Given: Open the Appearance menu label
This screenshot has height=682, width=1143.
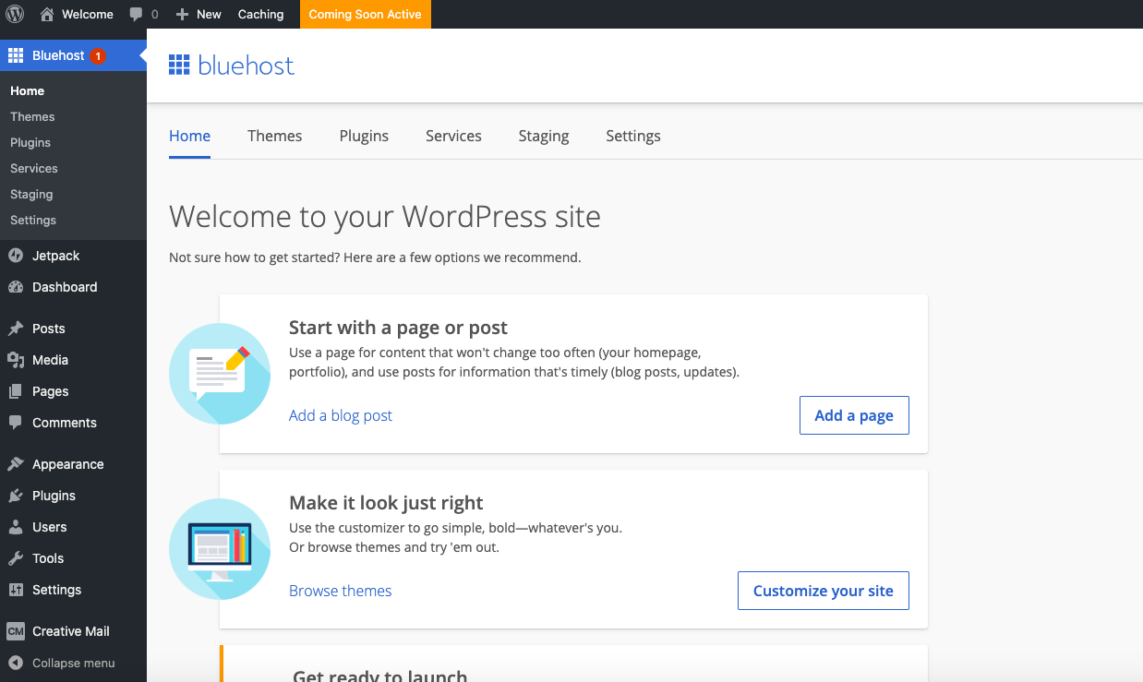Looking at the screenshot, I should click(68, 464).
